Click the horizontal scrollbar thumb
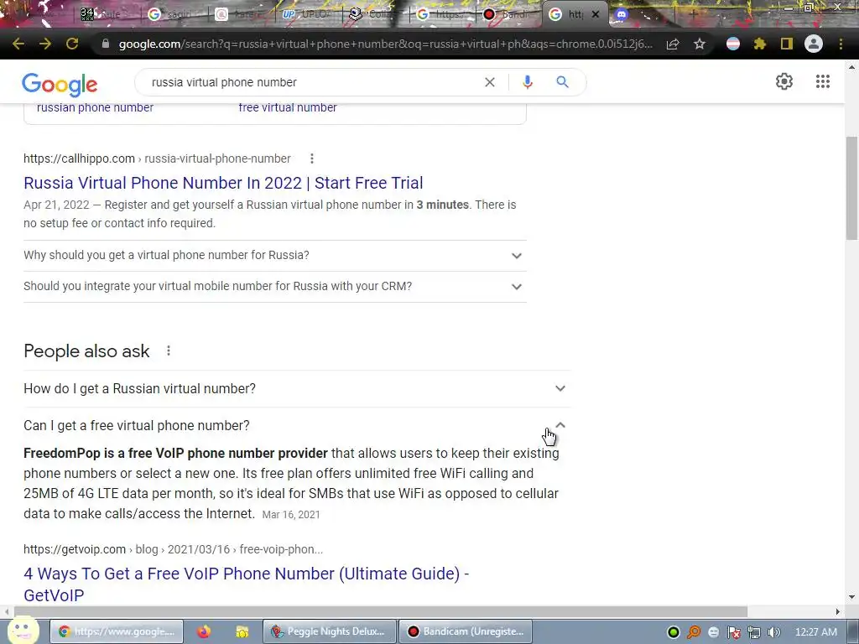The image size is (859, 644). [381, 611]
